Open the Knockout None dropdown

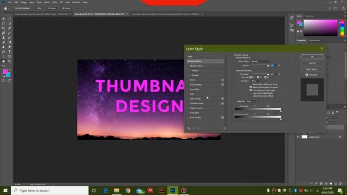click(x=255, y=81)
